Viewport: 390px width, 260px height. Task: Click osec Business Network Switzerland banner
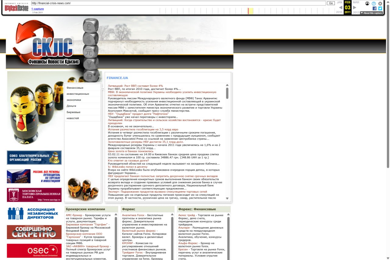point(34,251)
